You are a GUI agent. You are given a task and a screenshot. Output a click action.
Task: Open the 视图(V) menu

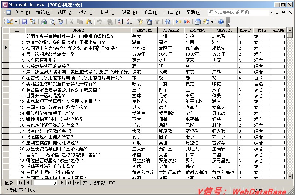click(65, 13)
